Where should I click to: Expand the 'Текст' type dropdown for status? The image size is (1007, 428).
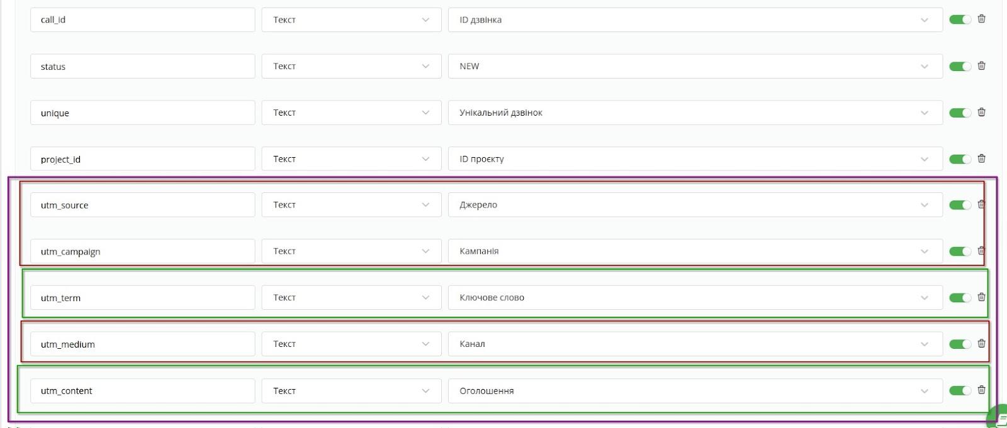pyautogui.click(x=351, y=66)
